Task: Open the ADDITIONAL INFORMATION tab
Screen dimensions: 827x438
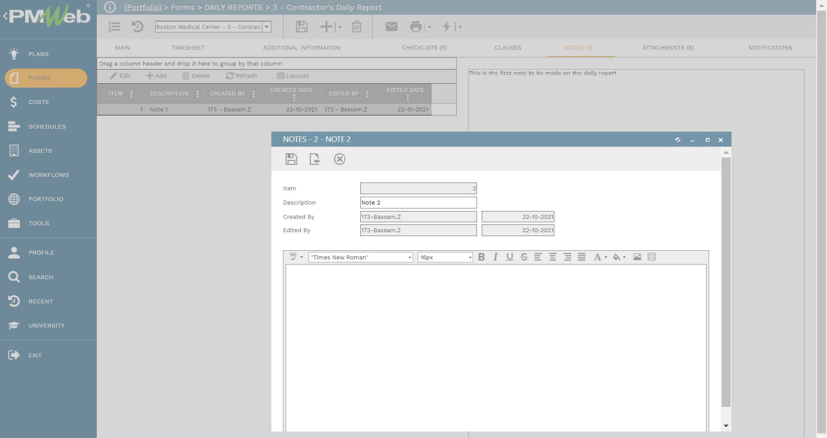Action: pyautogui.click(x=302, y=47)
